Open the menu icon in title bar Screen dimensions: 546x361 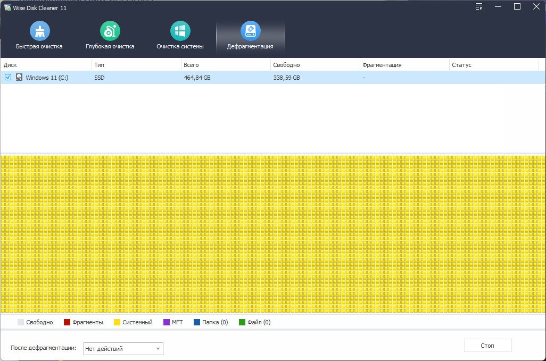point(479,6)
